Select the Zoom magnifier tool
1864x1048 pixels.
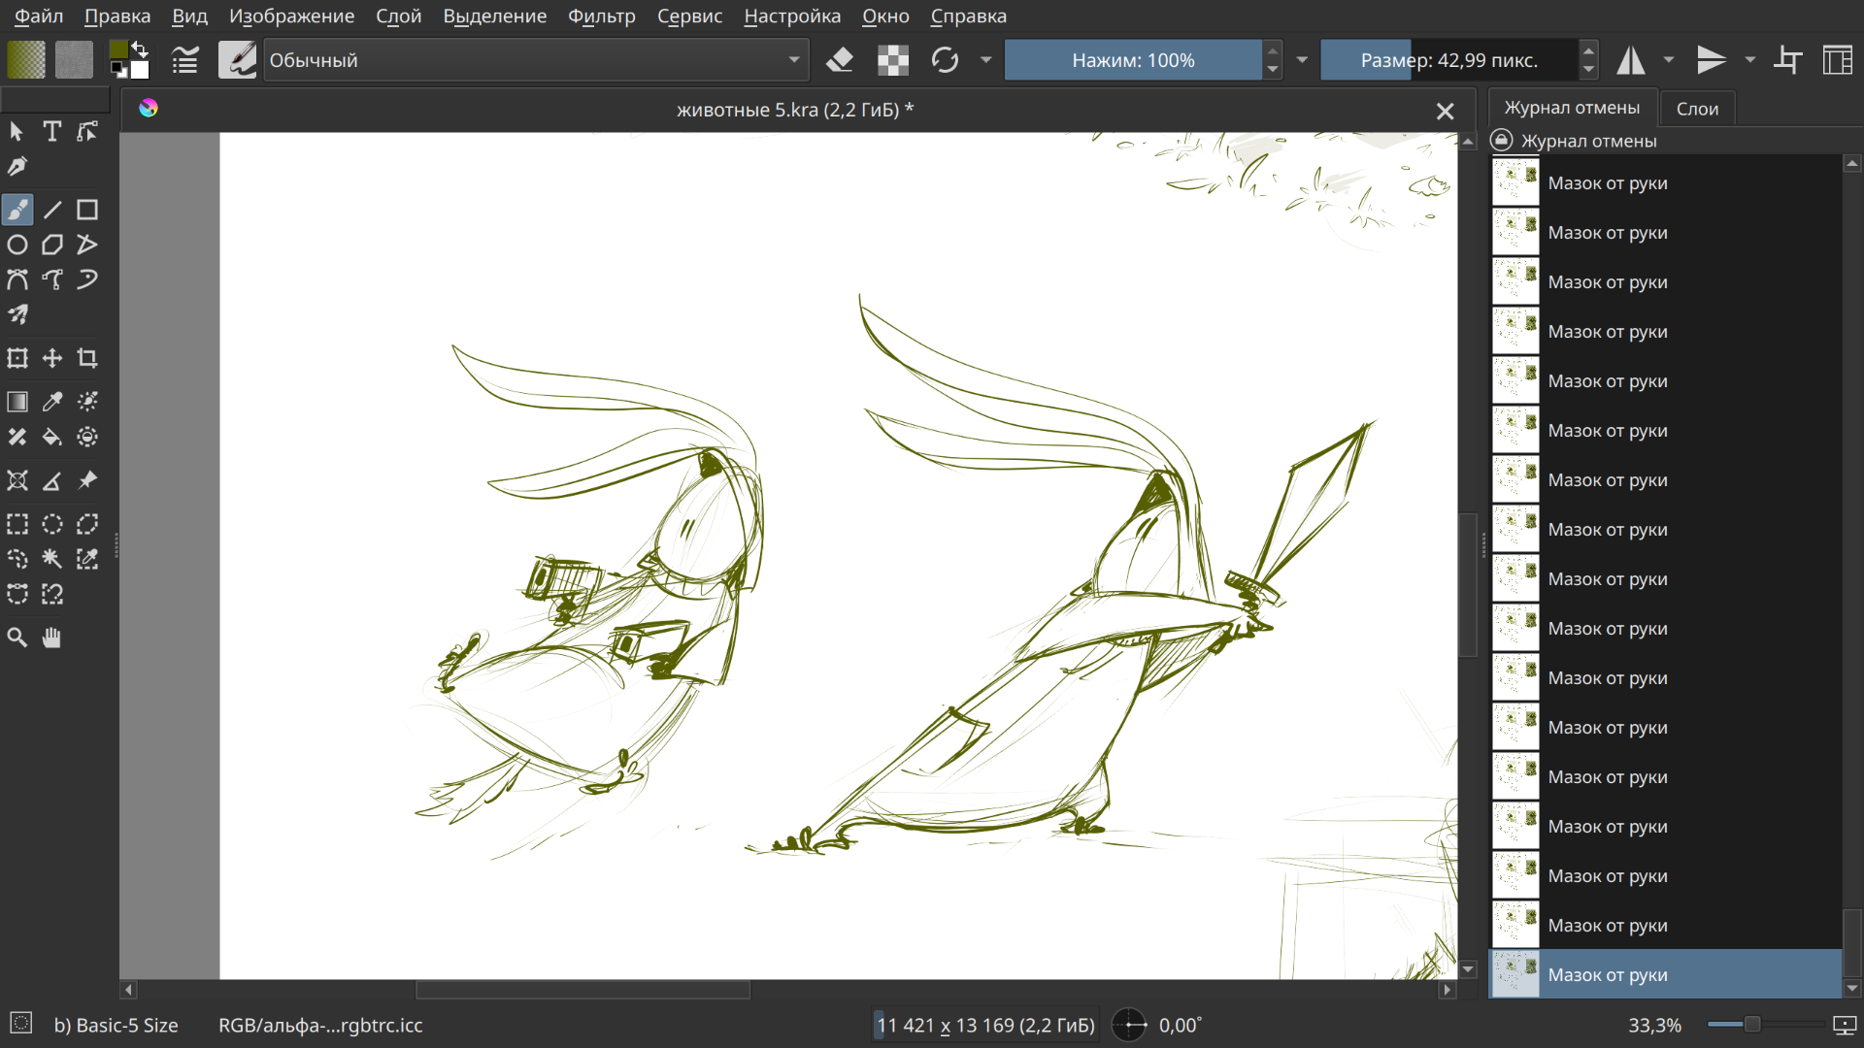click(17, 638)
